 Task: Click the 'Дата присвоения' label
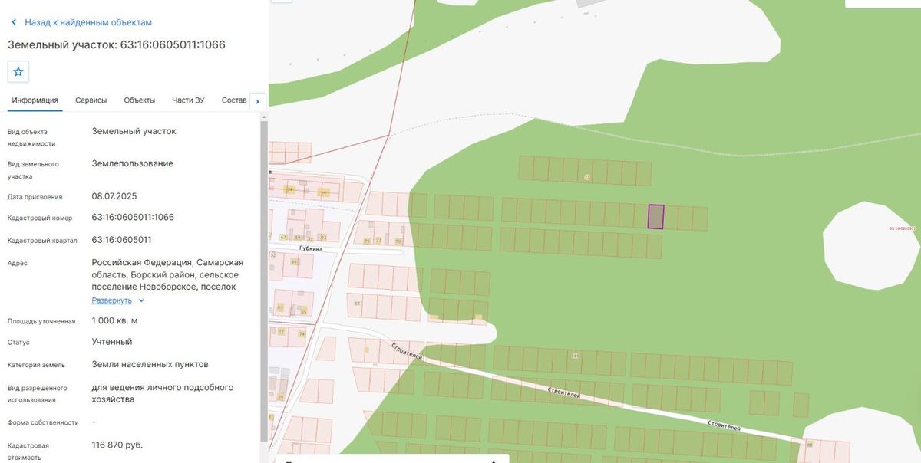click(x=35, y=197)
